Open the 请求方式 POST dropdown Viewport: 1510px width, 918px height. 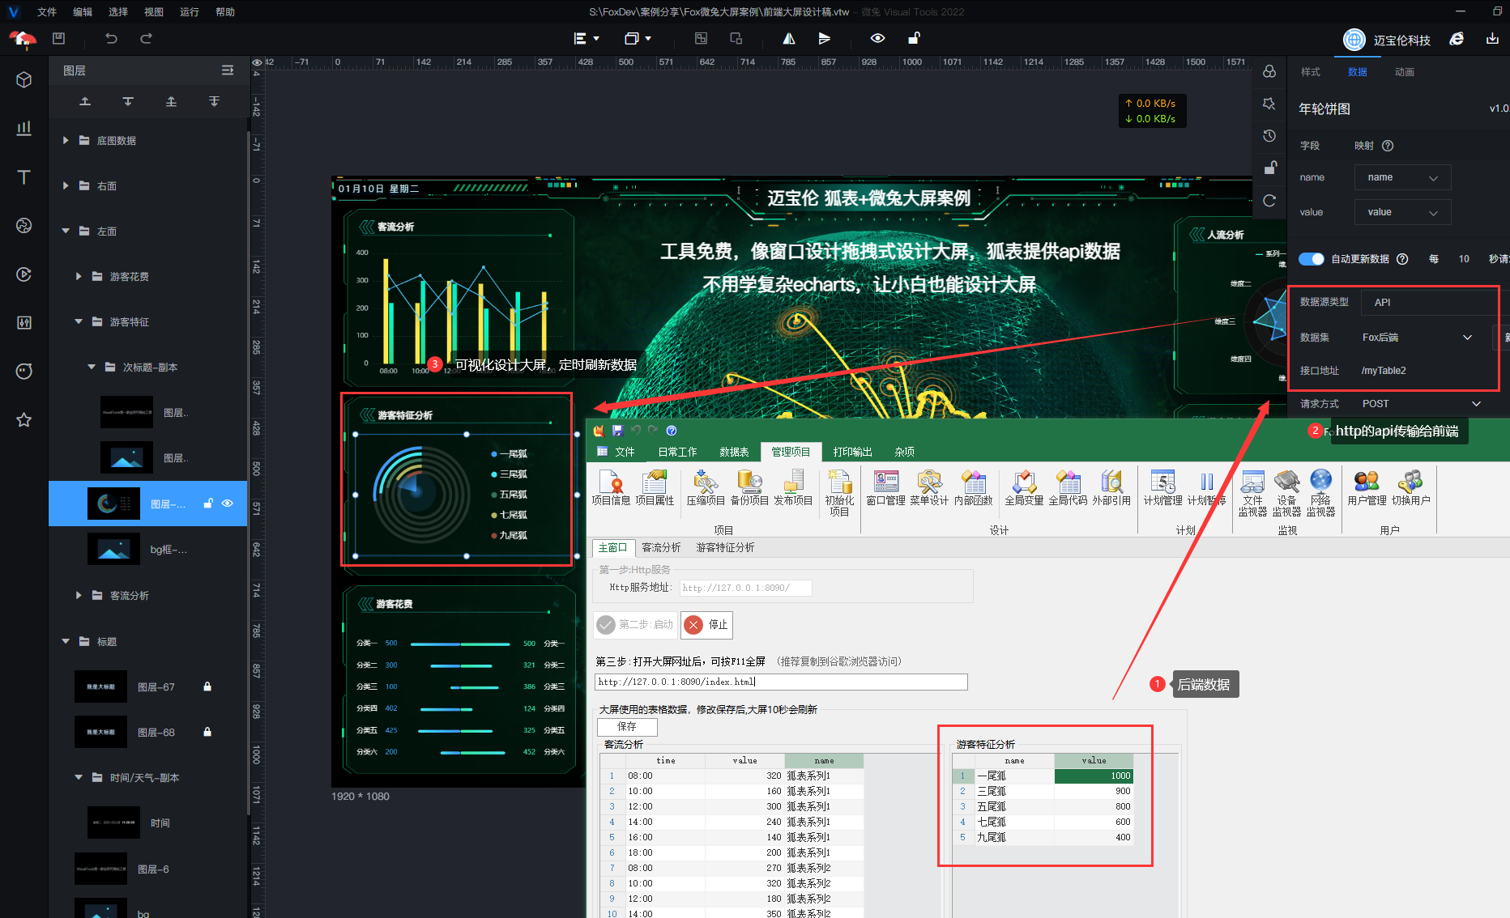[1422, 403]
